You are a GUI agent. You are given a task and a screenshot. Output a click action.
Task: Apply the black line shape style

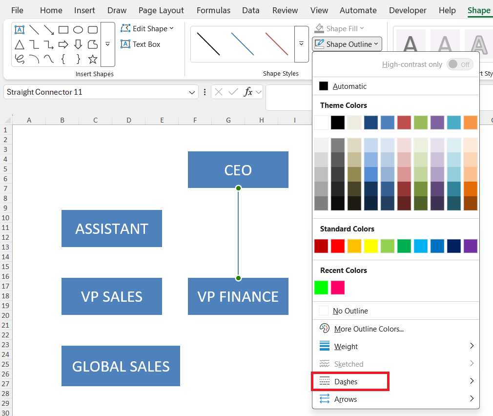pyautogui.click(x=208, y=44)
